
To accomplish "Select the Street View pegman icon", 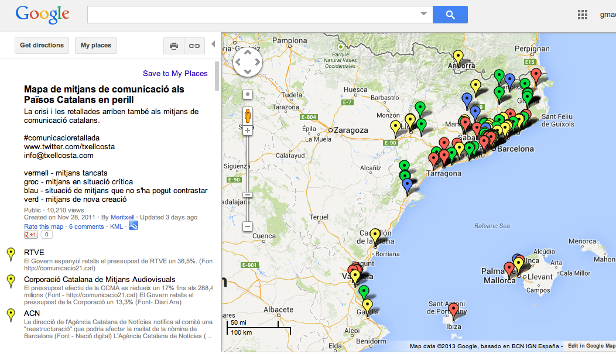I will click(248, 116).
